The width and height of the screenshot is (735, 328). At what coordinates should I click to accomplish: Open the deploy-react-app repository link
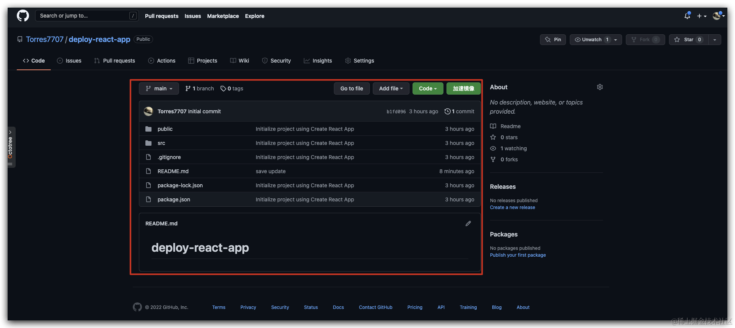point(100,39)
